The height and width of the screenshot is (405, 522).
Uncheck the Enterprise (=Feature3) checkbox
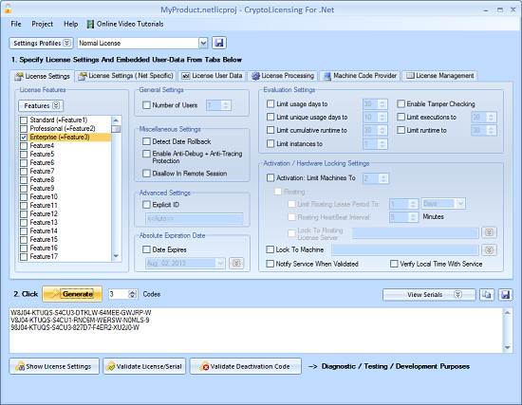(24, 138)
